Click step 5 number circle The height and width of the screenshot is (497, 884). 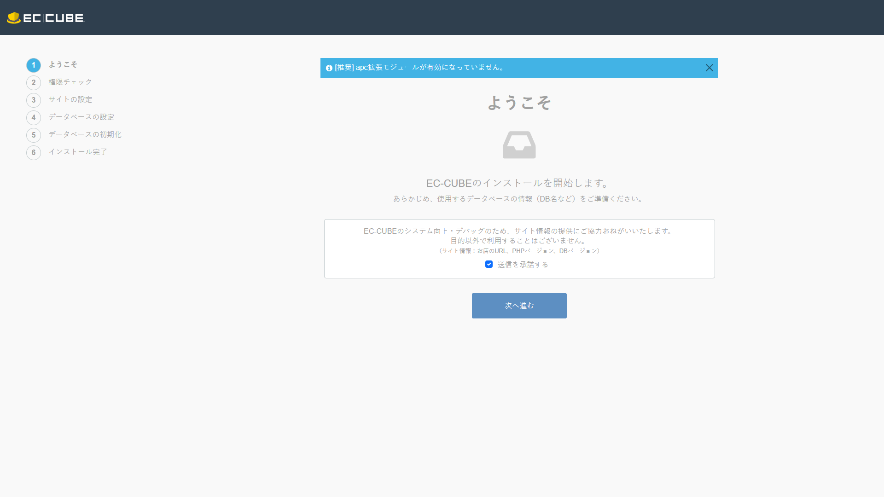pyautogui.click(x=34, y=135)
